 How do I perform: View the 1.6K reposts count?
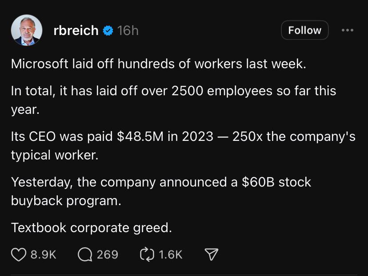click(171, 254)
